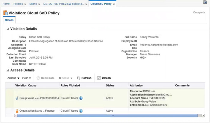Image resolution: width=210 pixels, height=123 pixels.
Task: Click the policy description text
Action: point(66,41)
